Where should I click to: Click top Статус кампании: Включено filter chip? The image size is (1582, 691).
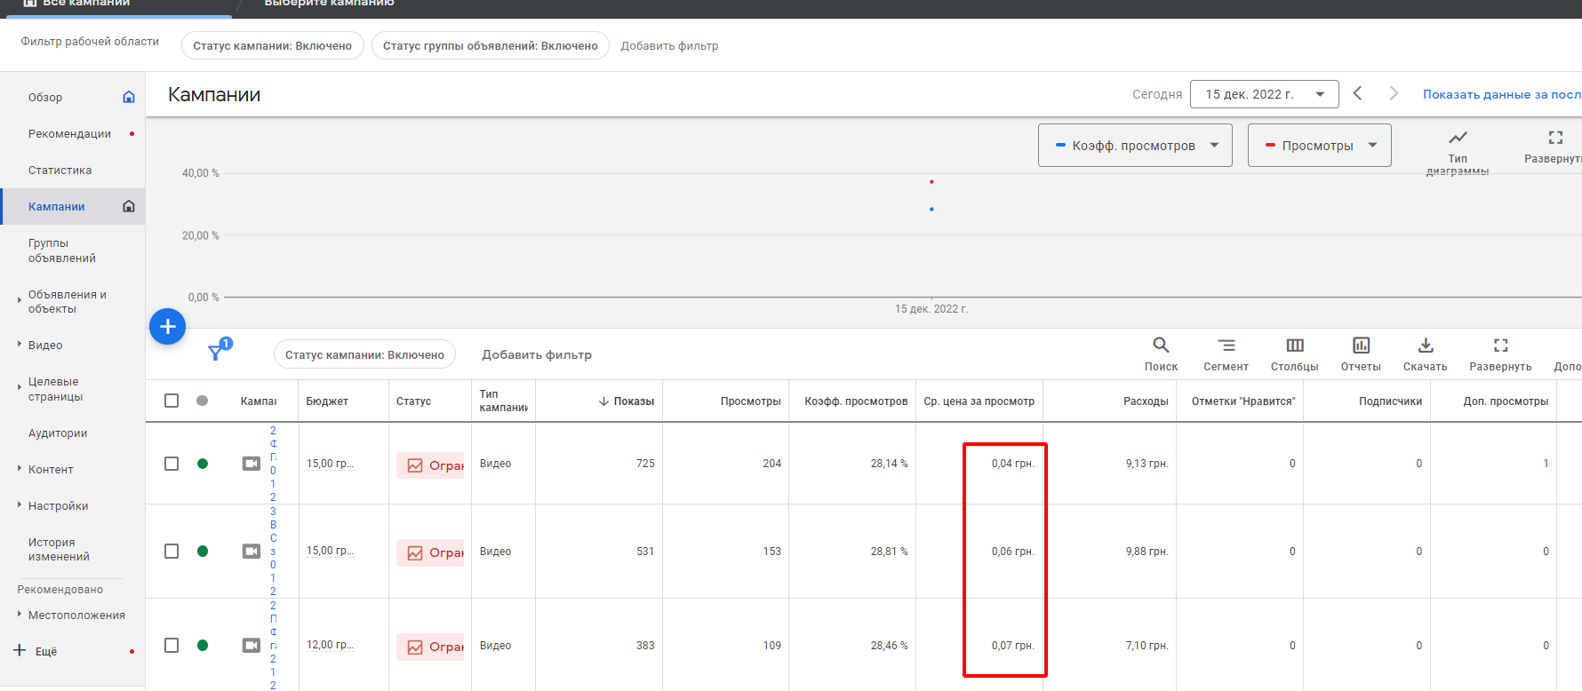click(273, 45)
